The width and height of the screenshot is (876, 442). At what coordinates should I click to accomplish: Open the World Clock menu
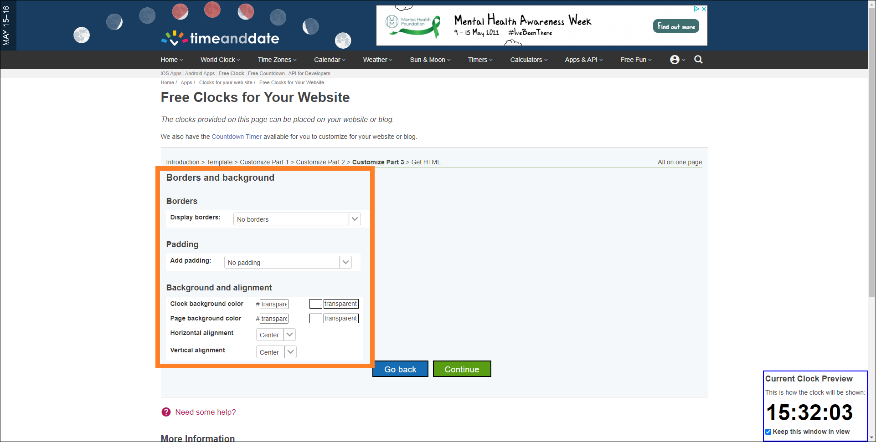click(x=220, y=60)
